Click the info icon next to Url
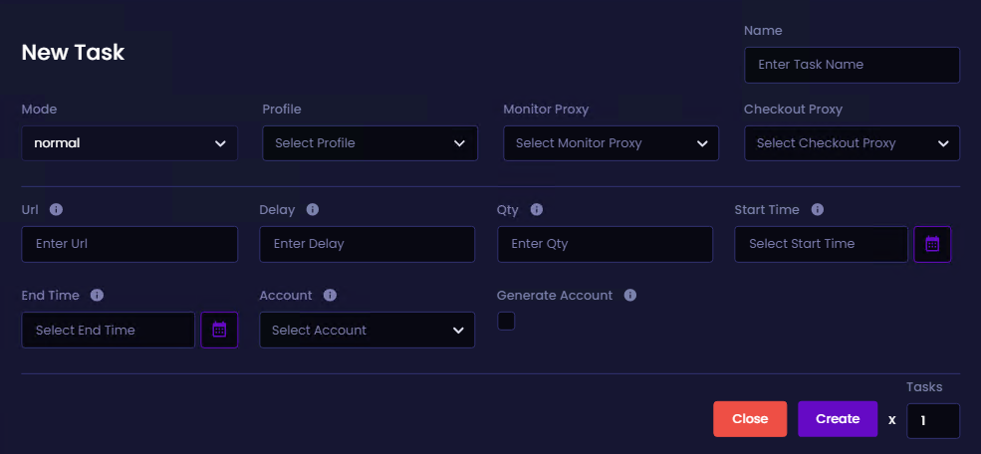The image size is (981, 454). point(56,209)
